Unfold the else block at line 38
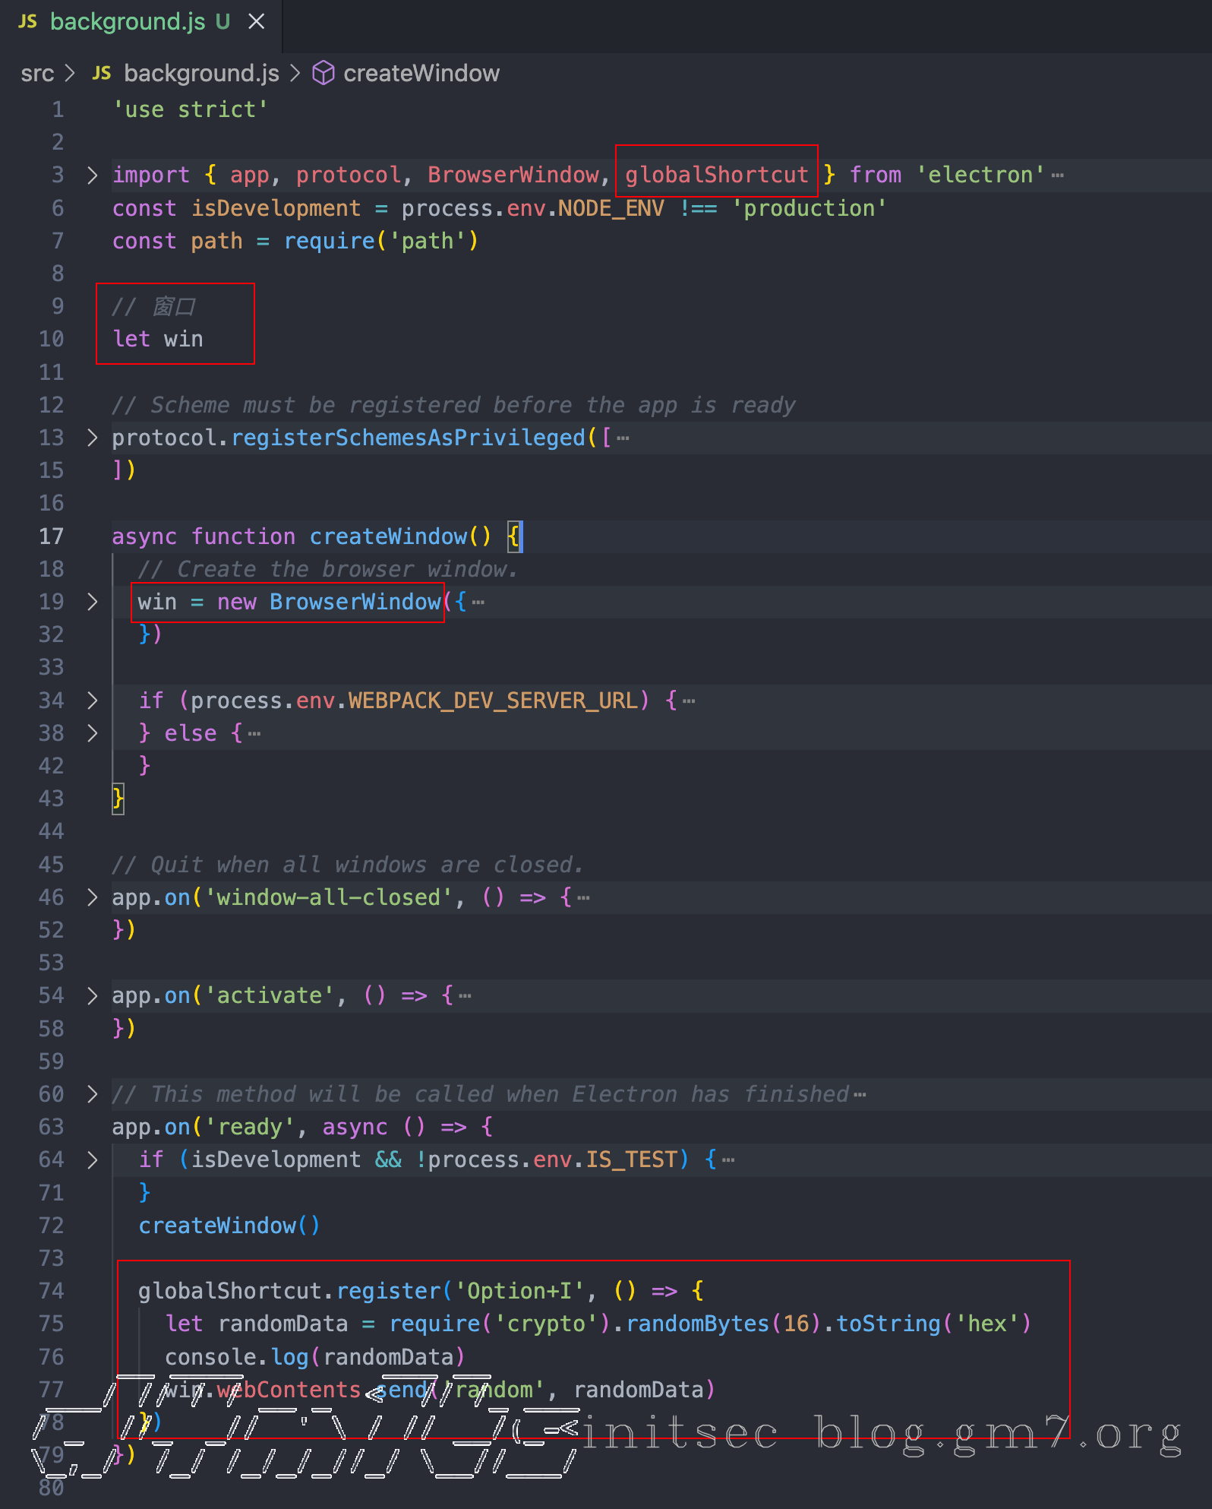Image resolution: width=1212 pixels, height=1509 pixels. click(92, 733)
